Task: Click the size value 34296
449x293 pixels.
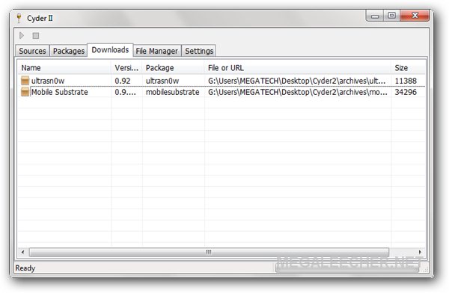Action: [x=406, y=92]
